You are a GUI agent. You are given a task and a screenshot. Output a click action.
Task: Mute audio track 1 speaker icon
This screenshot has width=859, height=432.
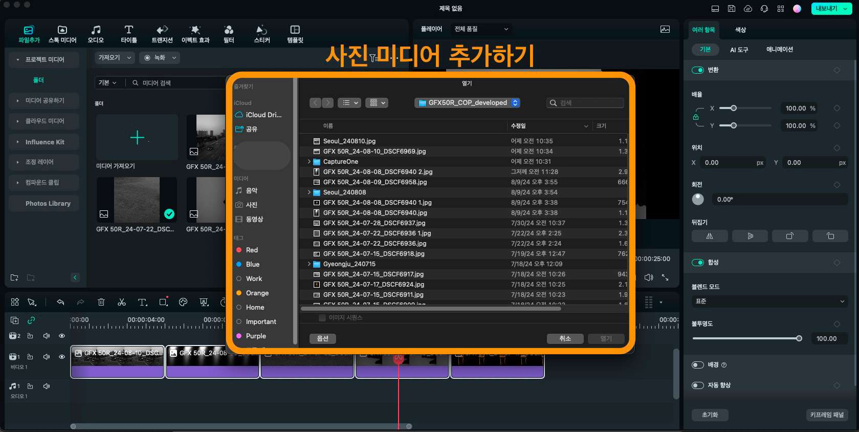(x=47, y=386)
